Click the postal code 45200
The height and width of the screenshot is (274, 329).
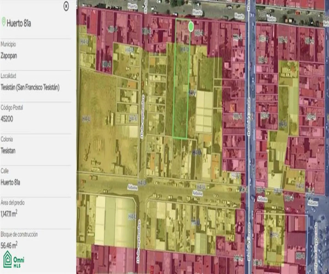pyautogui.click(x=7, y=119)
